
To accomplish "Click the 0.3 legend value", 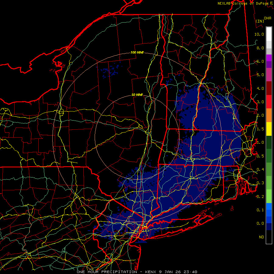I will [x=260, y=183].
